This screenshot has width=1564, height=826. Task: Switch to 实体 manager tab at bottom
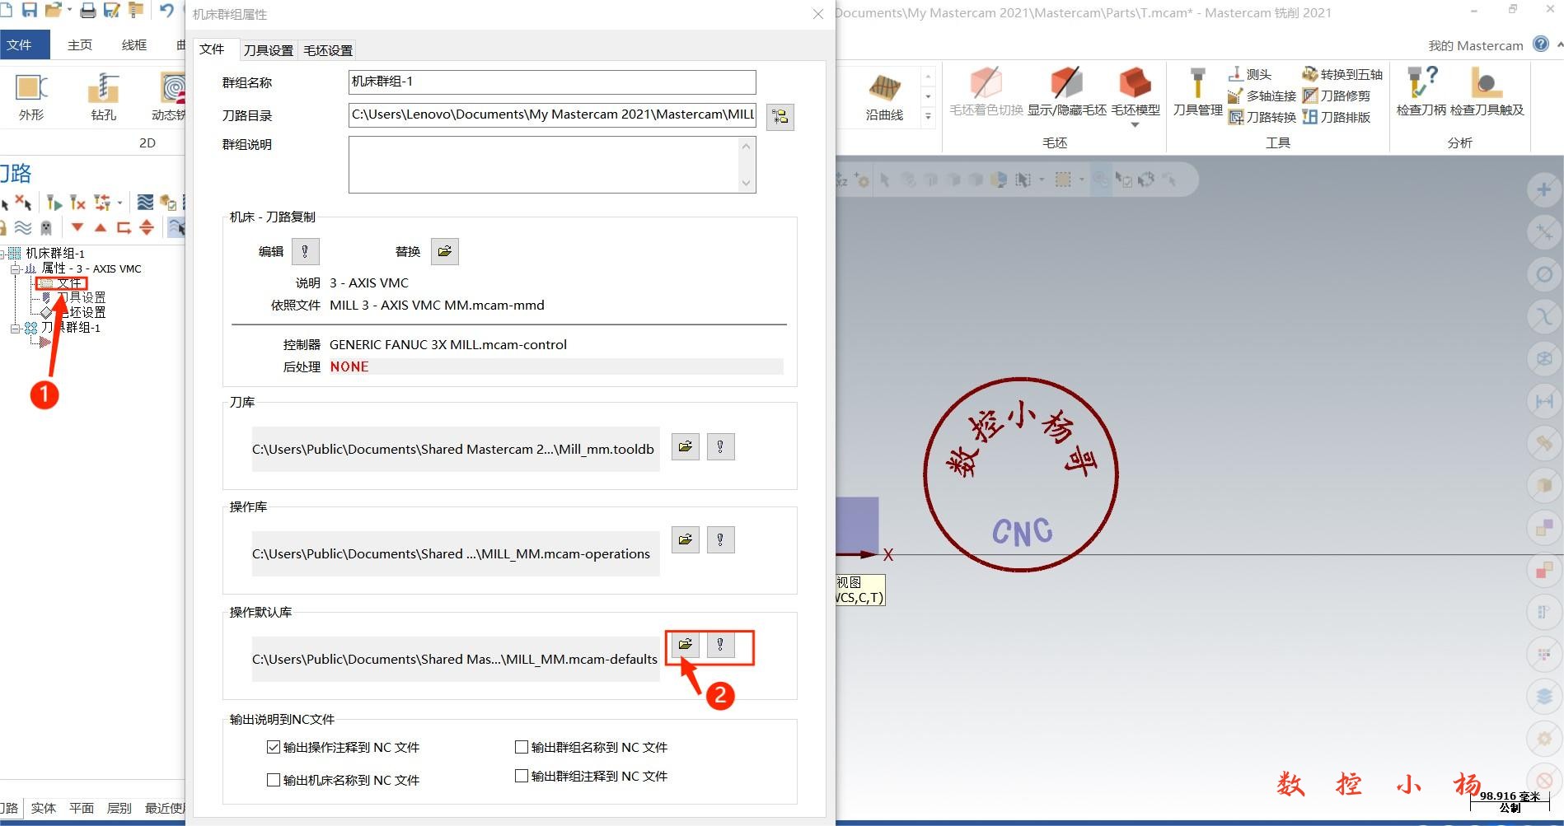(x=43, y=808)
